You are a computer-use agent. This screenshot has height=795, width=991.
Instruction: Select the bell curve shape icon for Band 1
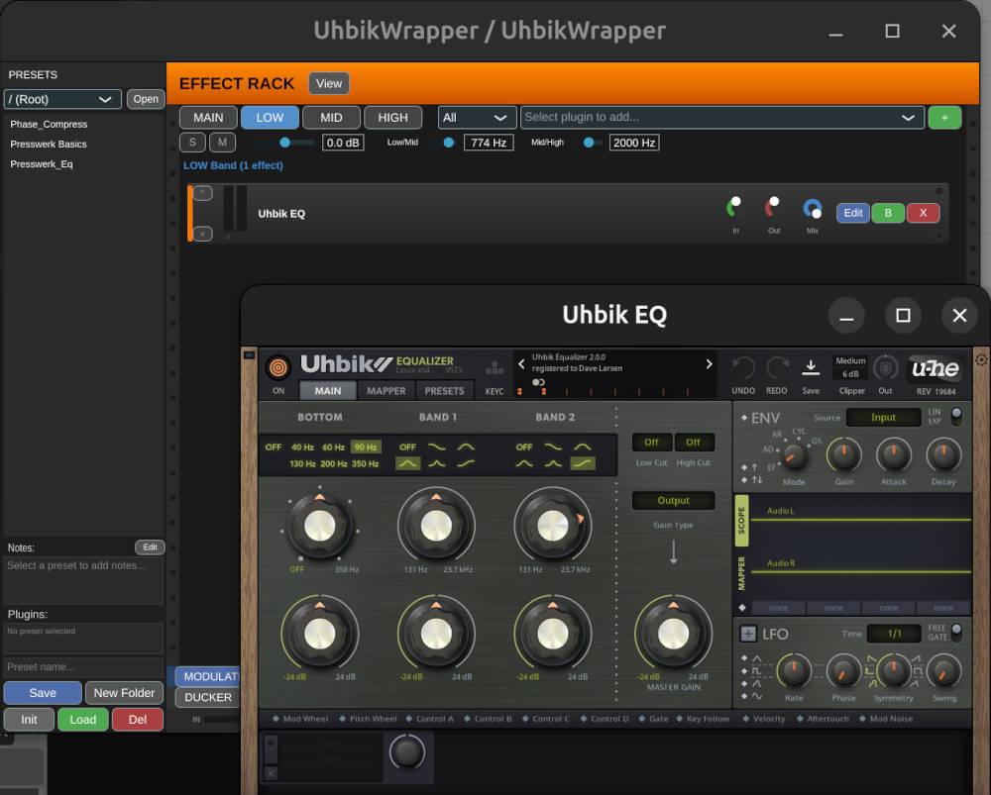click(407, 462)
